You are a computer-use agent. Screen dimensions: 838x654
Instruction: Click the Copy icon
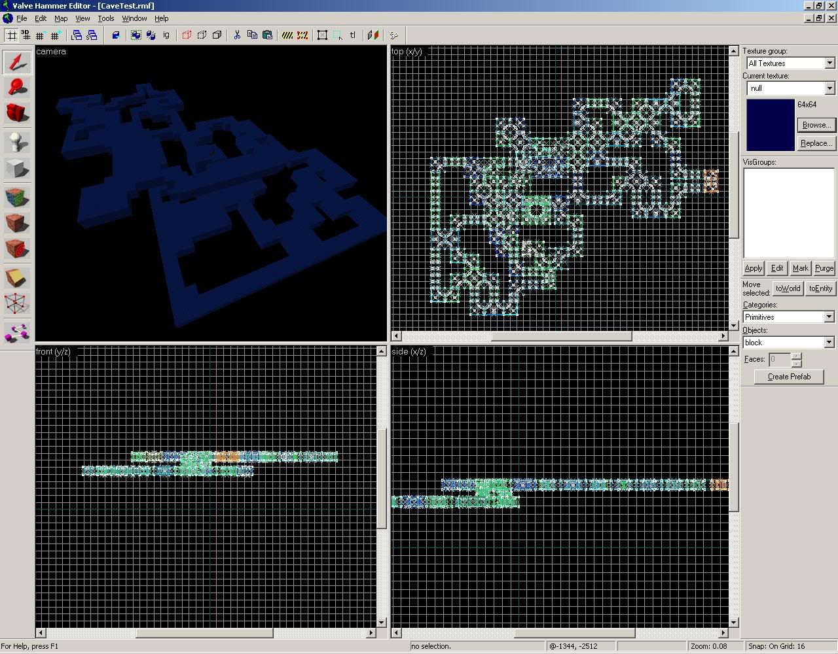(252, 35)
